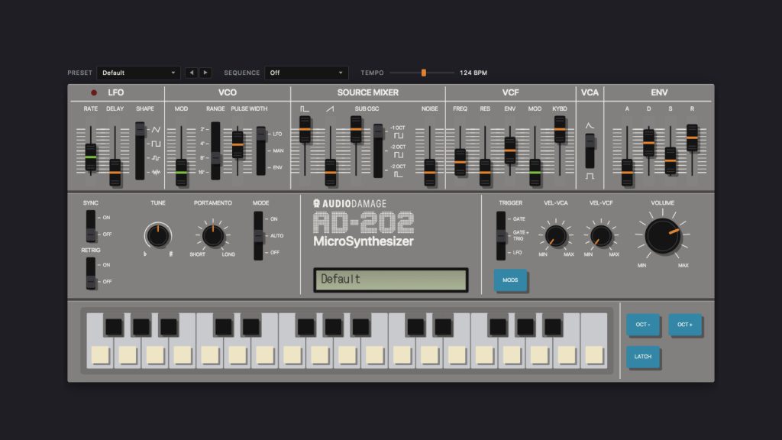Click the pulse wave mixer icon
The image size is (782, 440).
click(x=304, y=108)
